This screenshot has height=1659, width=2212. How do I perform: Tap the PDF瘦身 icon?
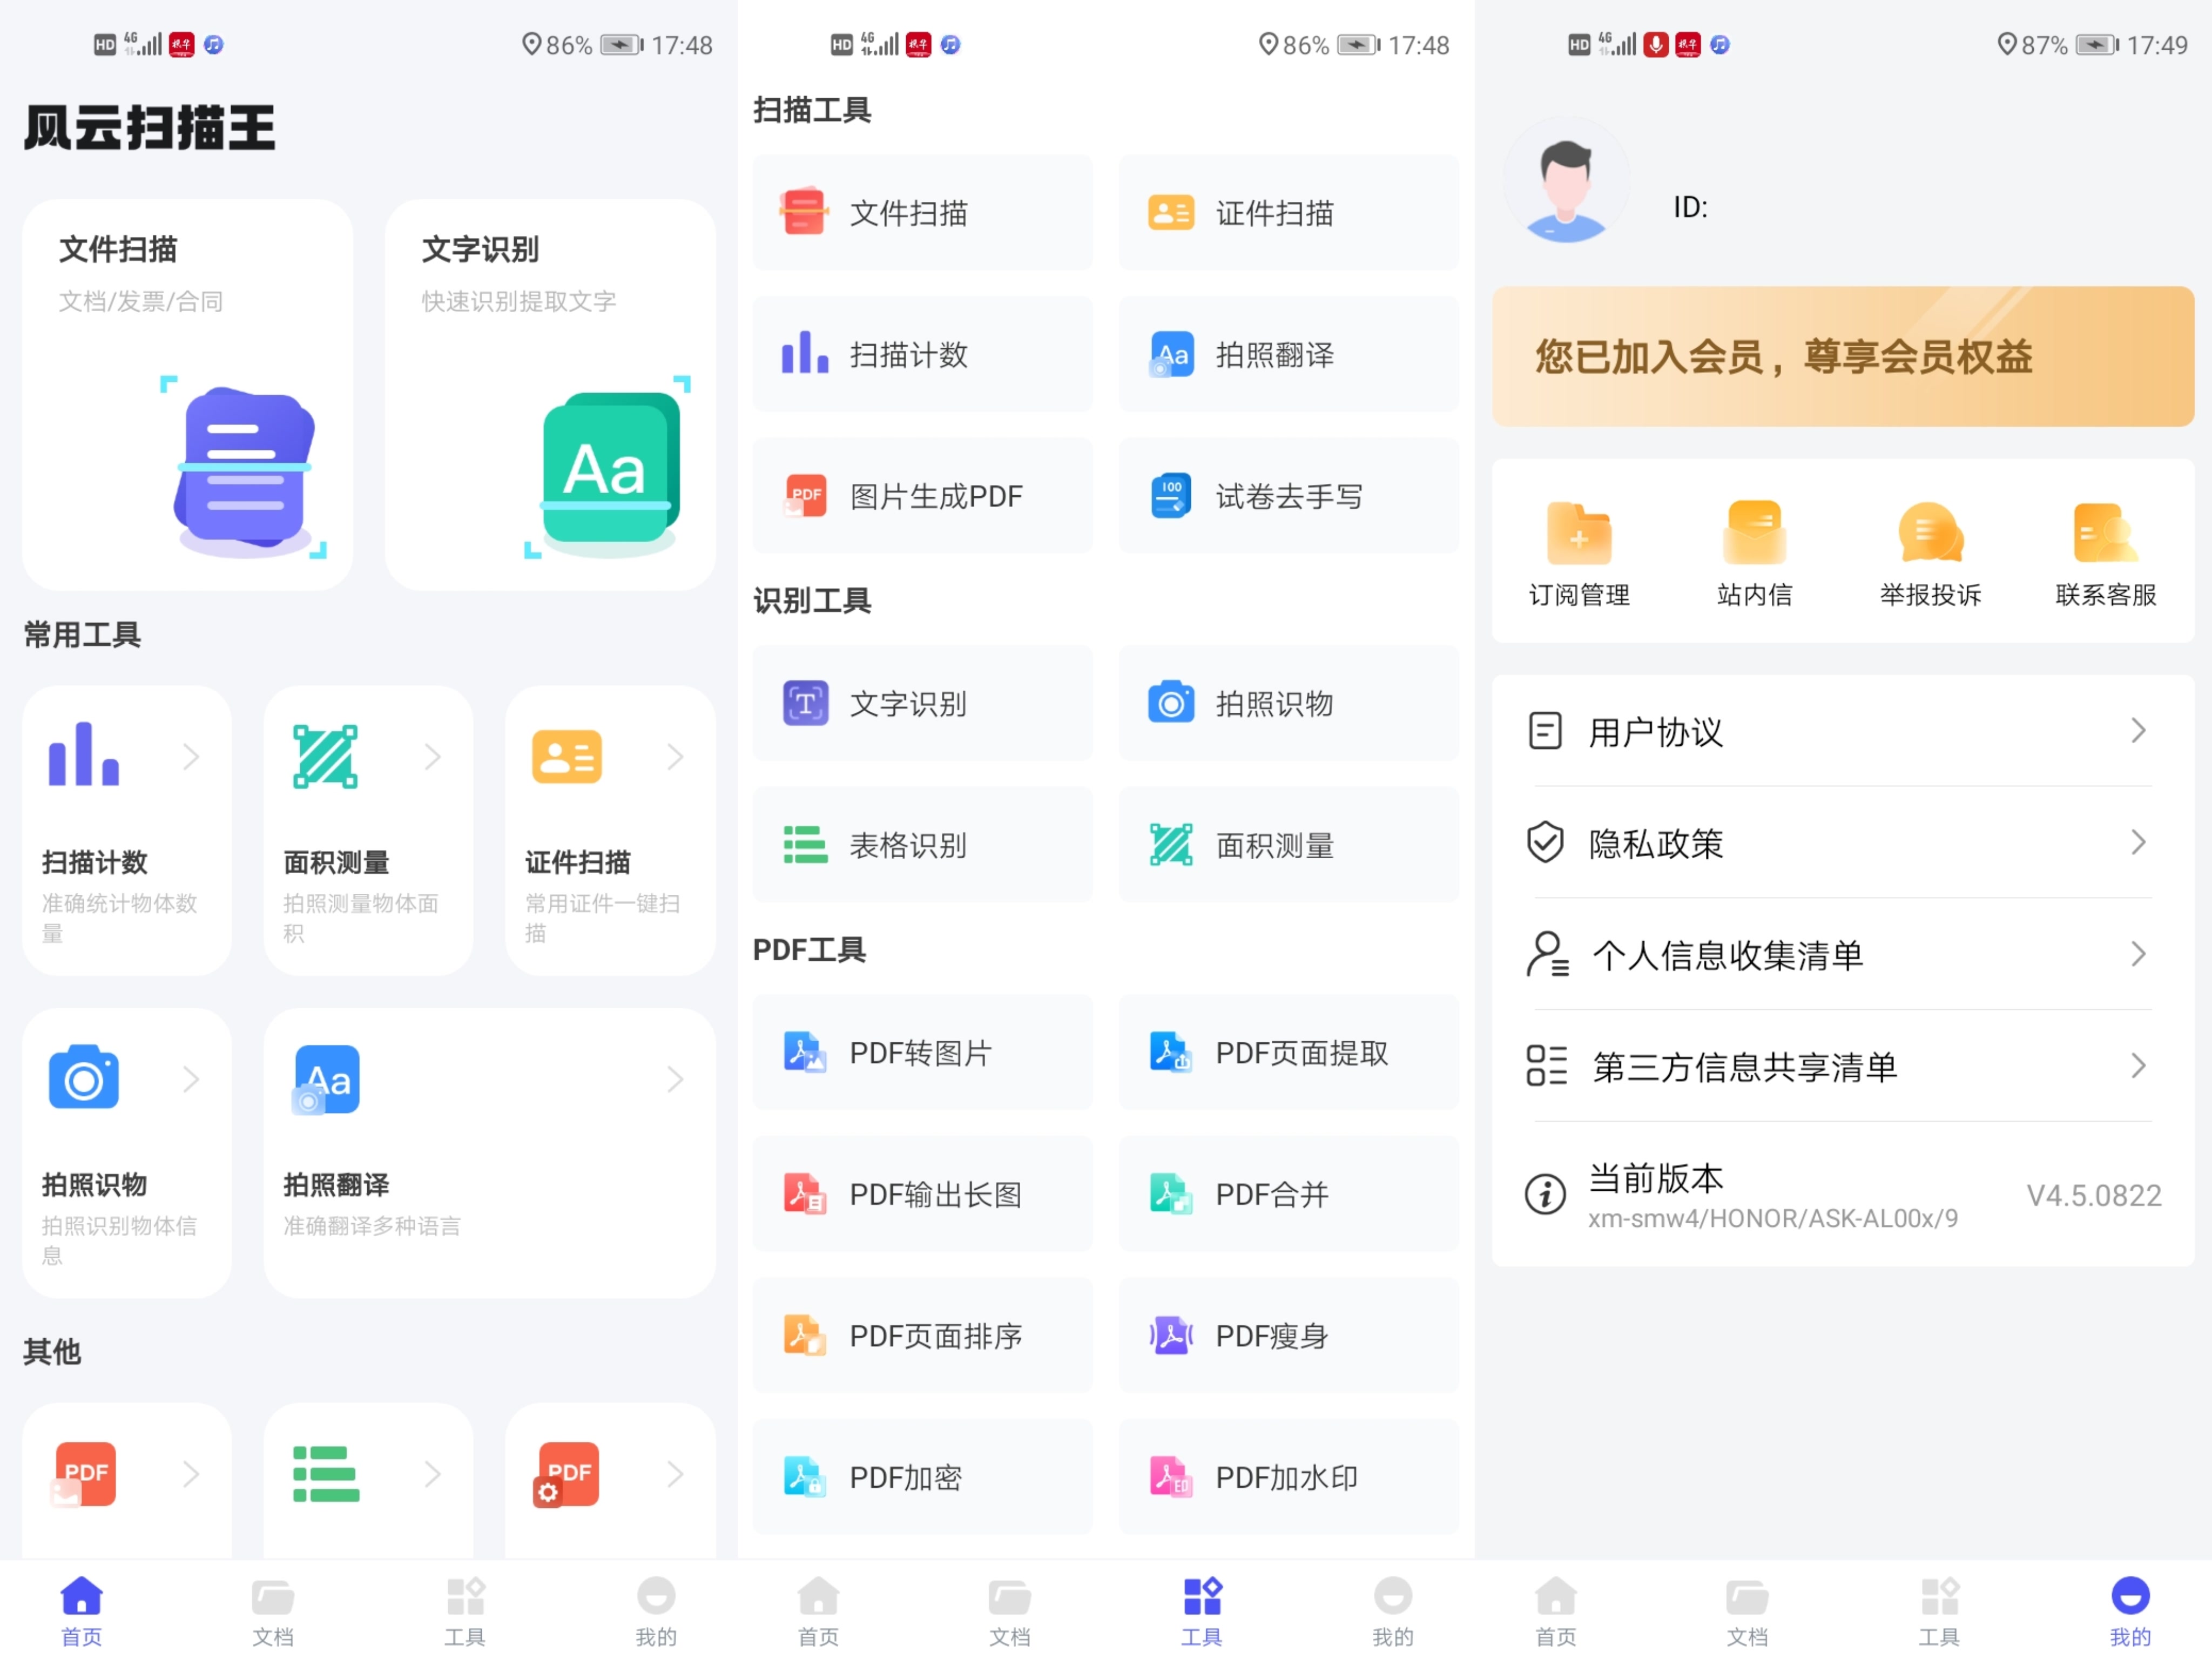[1170, 1336]
